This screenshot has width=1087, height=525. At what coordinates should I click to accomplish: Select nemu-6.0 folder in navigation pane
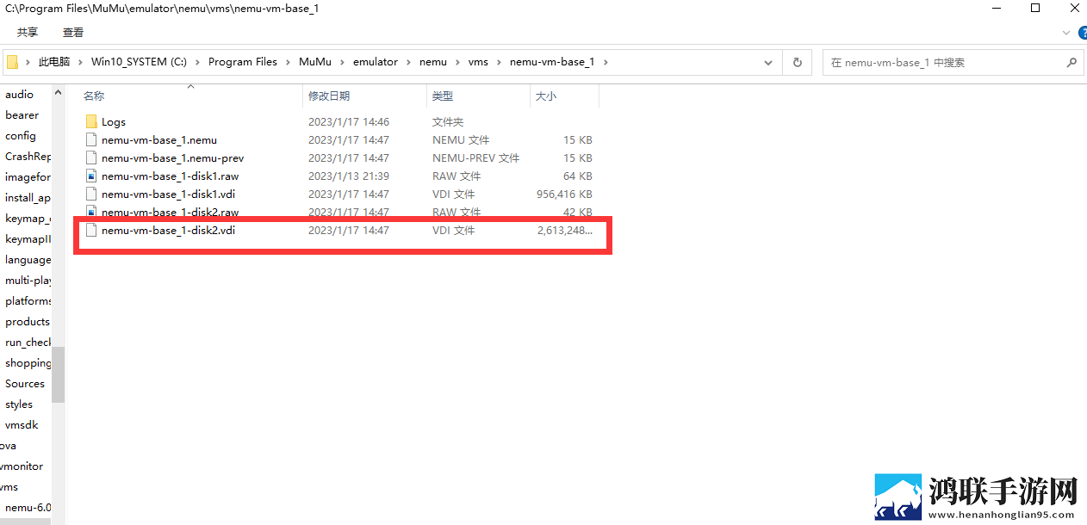coord(28,508)
